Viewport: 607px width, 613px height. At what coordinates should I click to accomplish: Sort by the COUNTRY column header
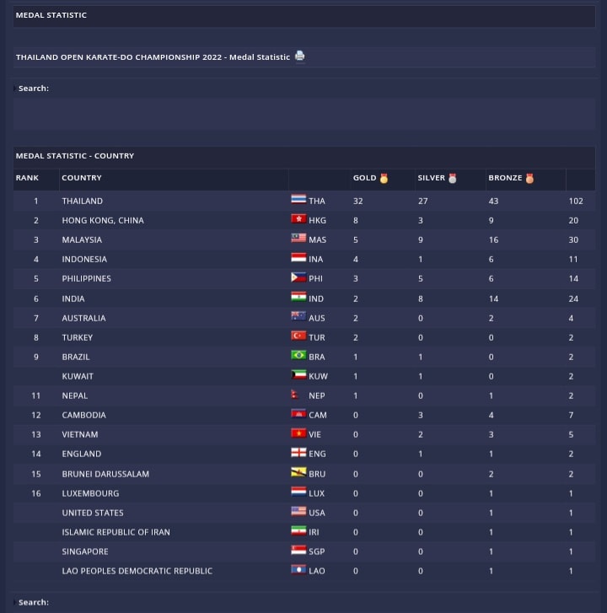pyautogui.click(x=82, y=178)
